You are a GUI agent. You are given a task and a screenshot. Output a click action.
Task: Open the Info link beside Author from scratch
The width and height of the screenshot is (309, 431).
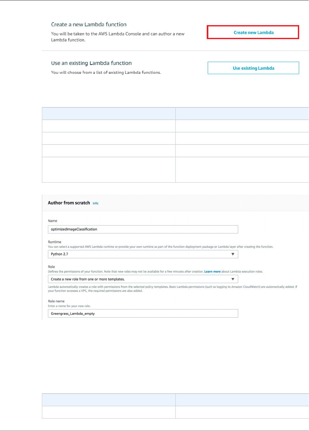click(x=95, y=203)
